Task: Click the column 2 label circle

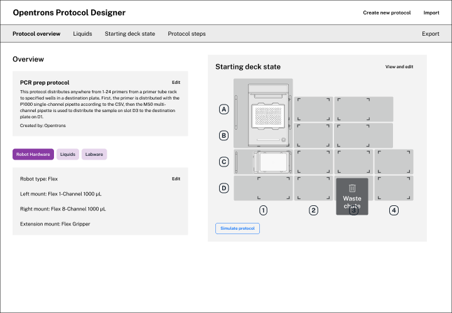Action: click(313, 210)
